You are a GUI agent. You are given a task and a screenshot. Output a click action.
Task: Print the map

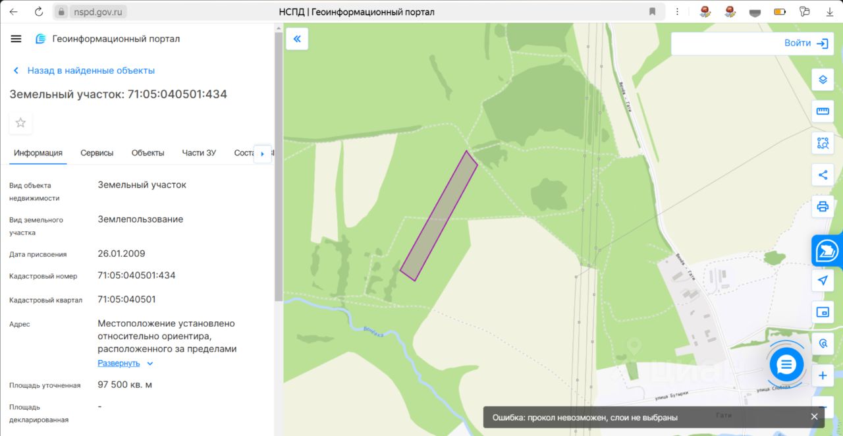pos(823,206)
